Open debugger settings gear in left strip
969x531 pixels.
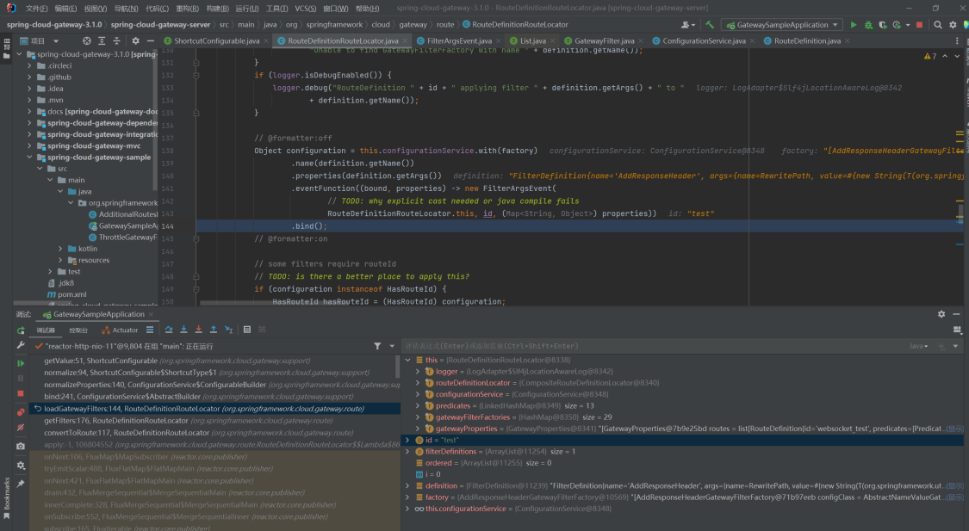coord(21,466)
